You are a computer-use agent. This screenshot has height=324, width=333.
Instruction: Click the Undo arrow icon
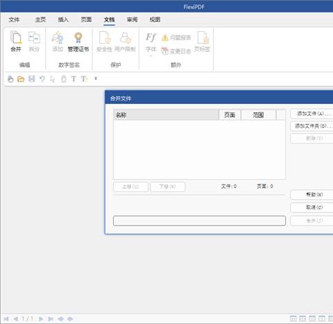(42, 79)
